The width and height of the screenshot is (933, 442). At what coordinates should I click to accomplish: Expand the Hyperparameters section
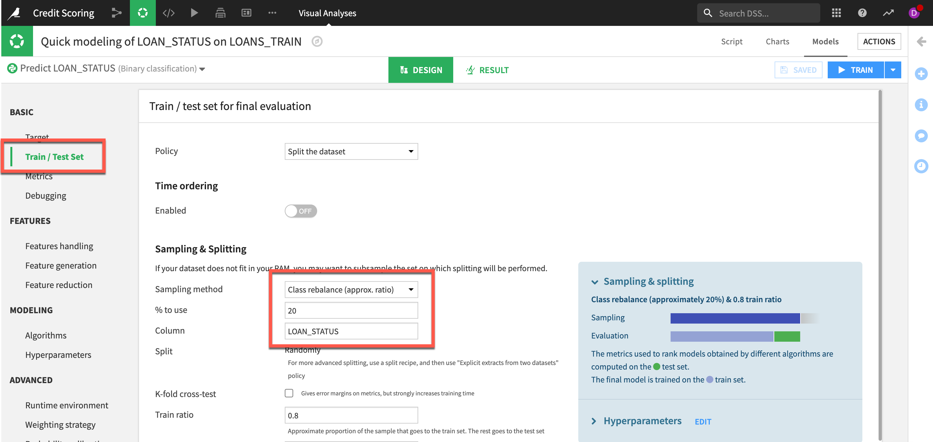point(642,421)
